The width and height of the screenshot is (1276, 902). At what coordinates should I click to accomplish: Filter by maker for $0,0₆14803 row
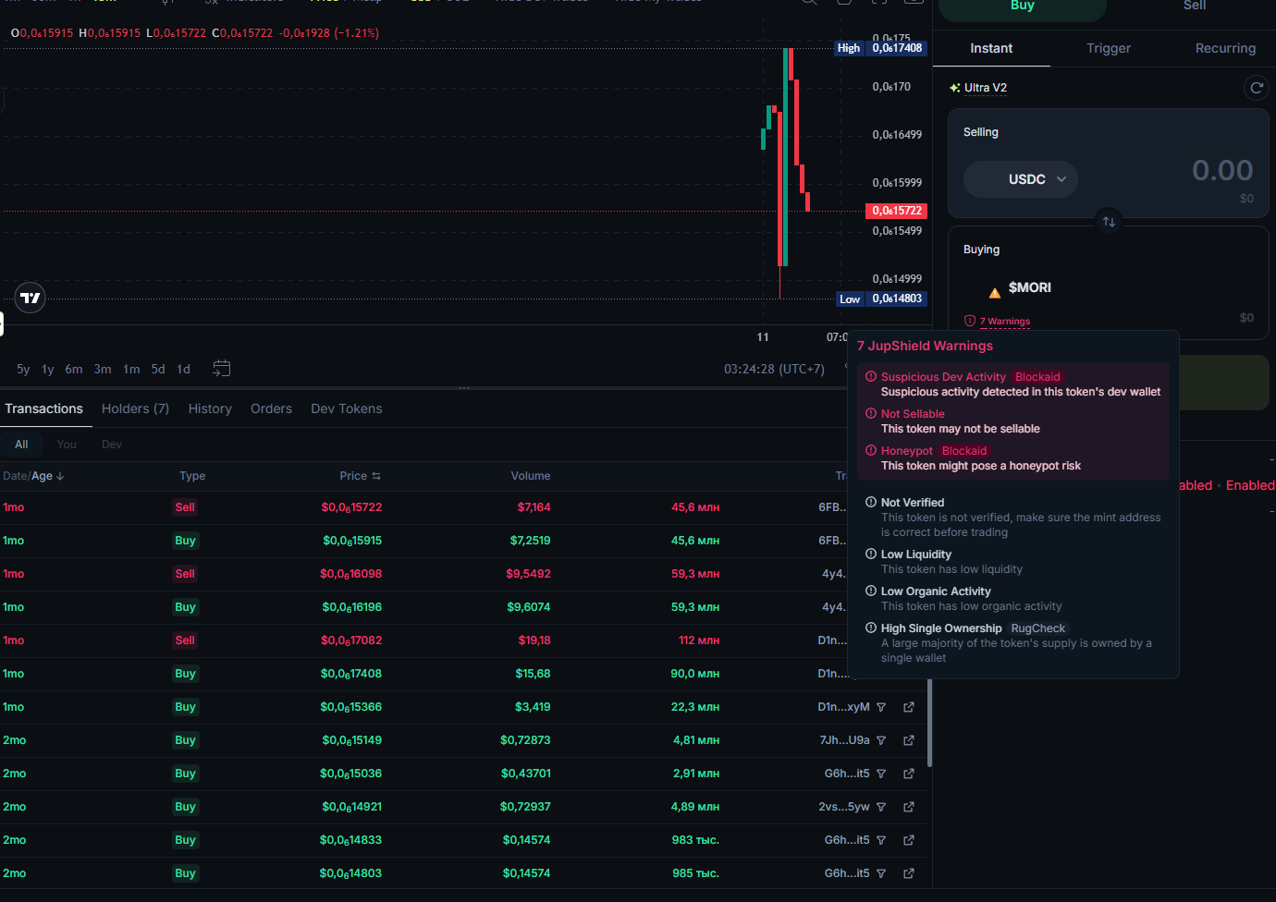click(x=881, y=873)
